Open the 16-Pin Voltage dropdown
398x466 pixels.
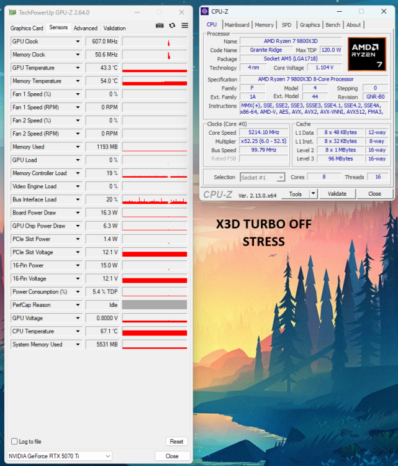pos(78,279)
